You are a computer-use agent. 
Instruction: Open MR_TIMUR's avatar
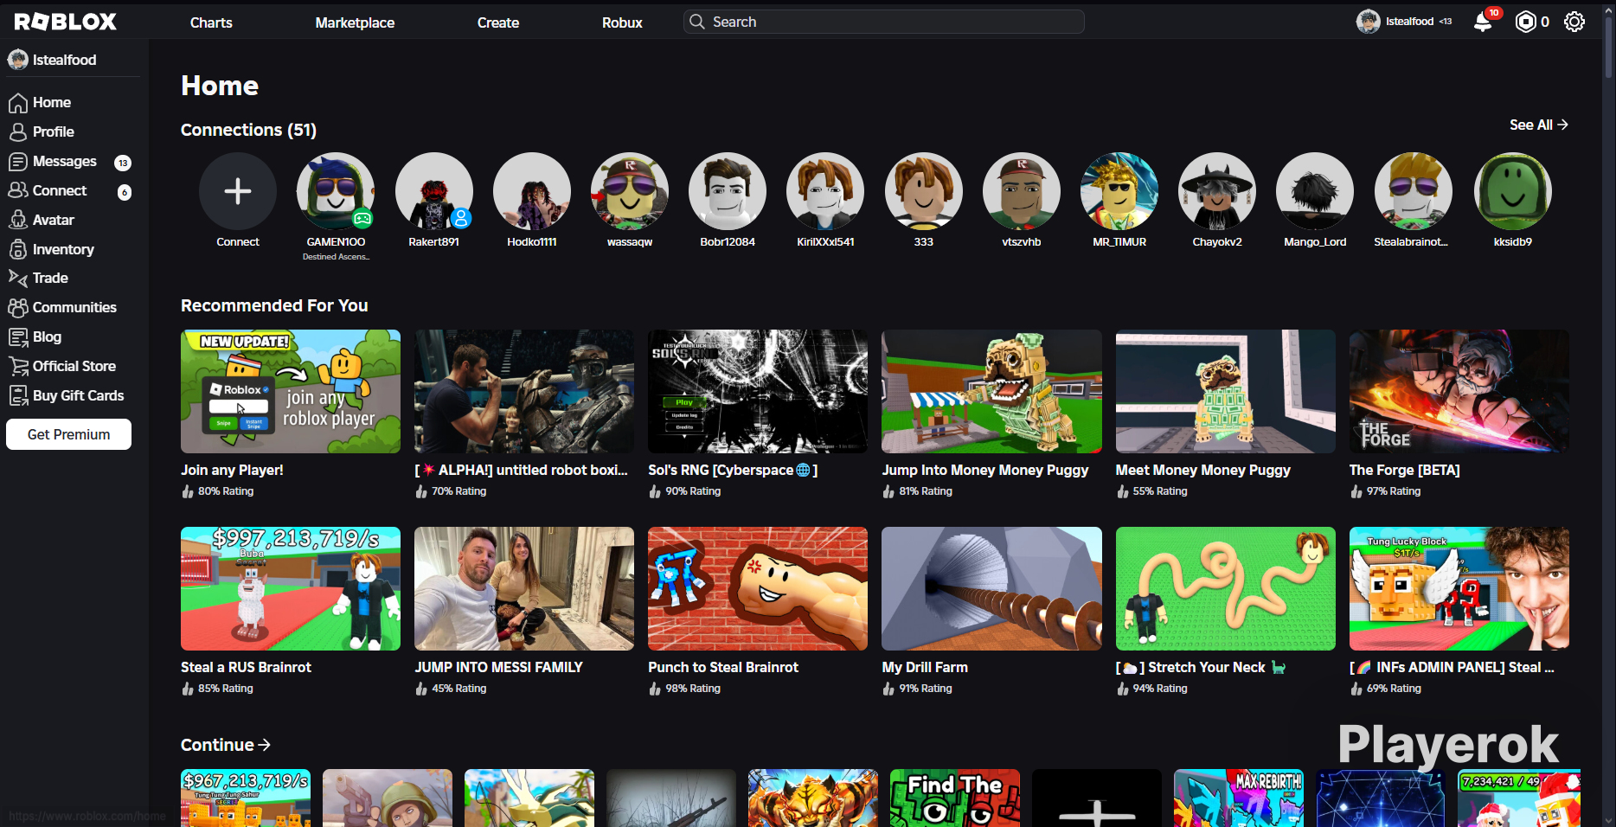point(1119,191)
